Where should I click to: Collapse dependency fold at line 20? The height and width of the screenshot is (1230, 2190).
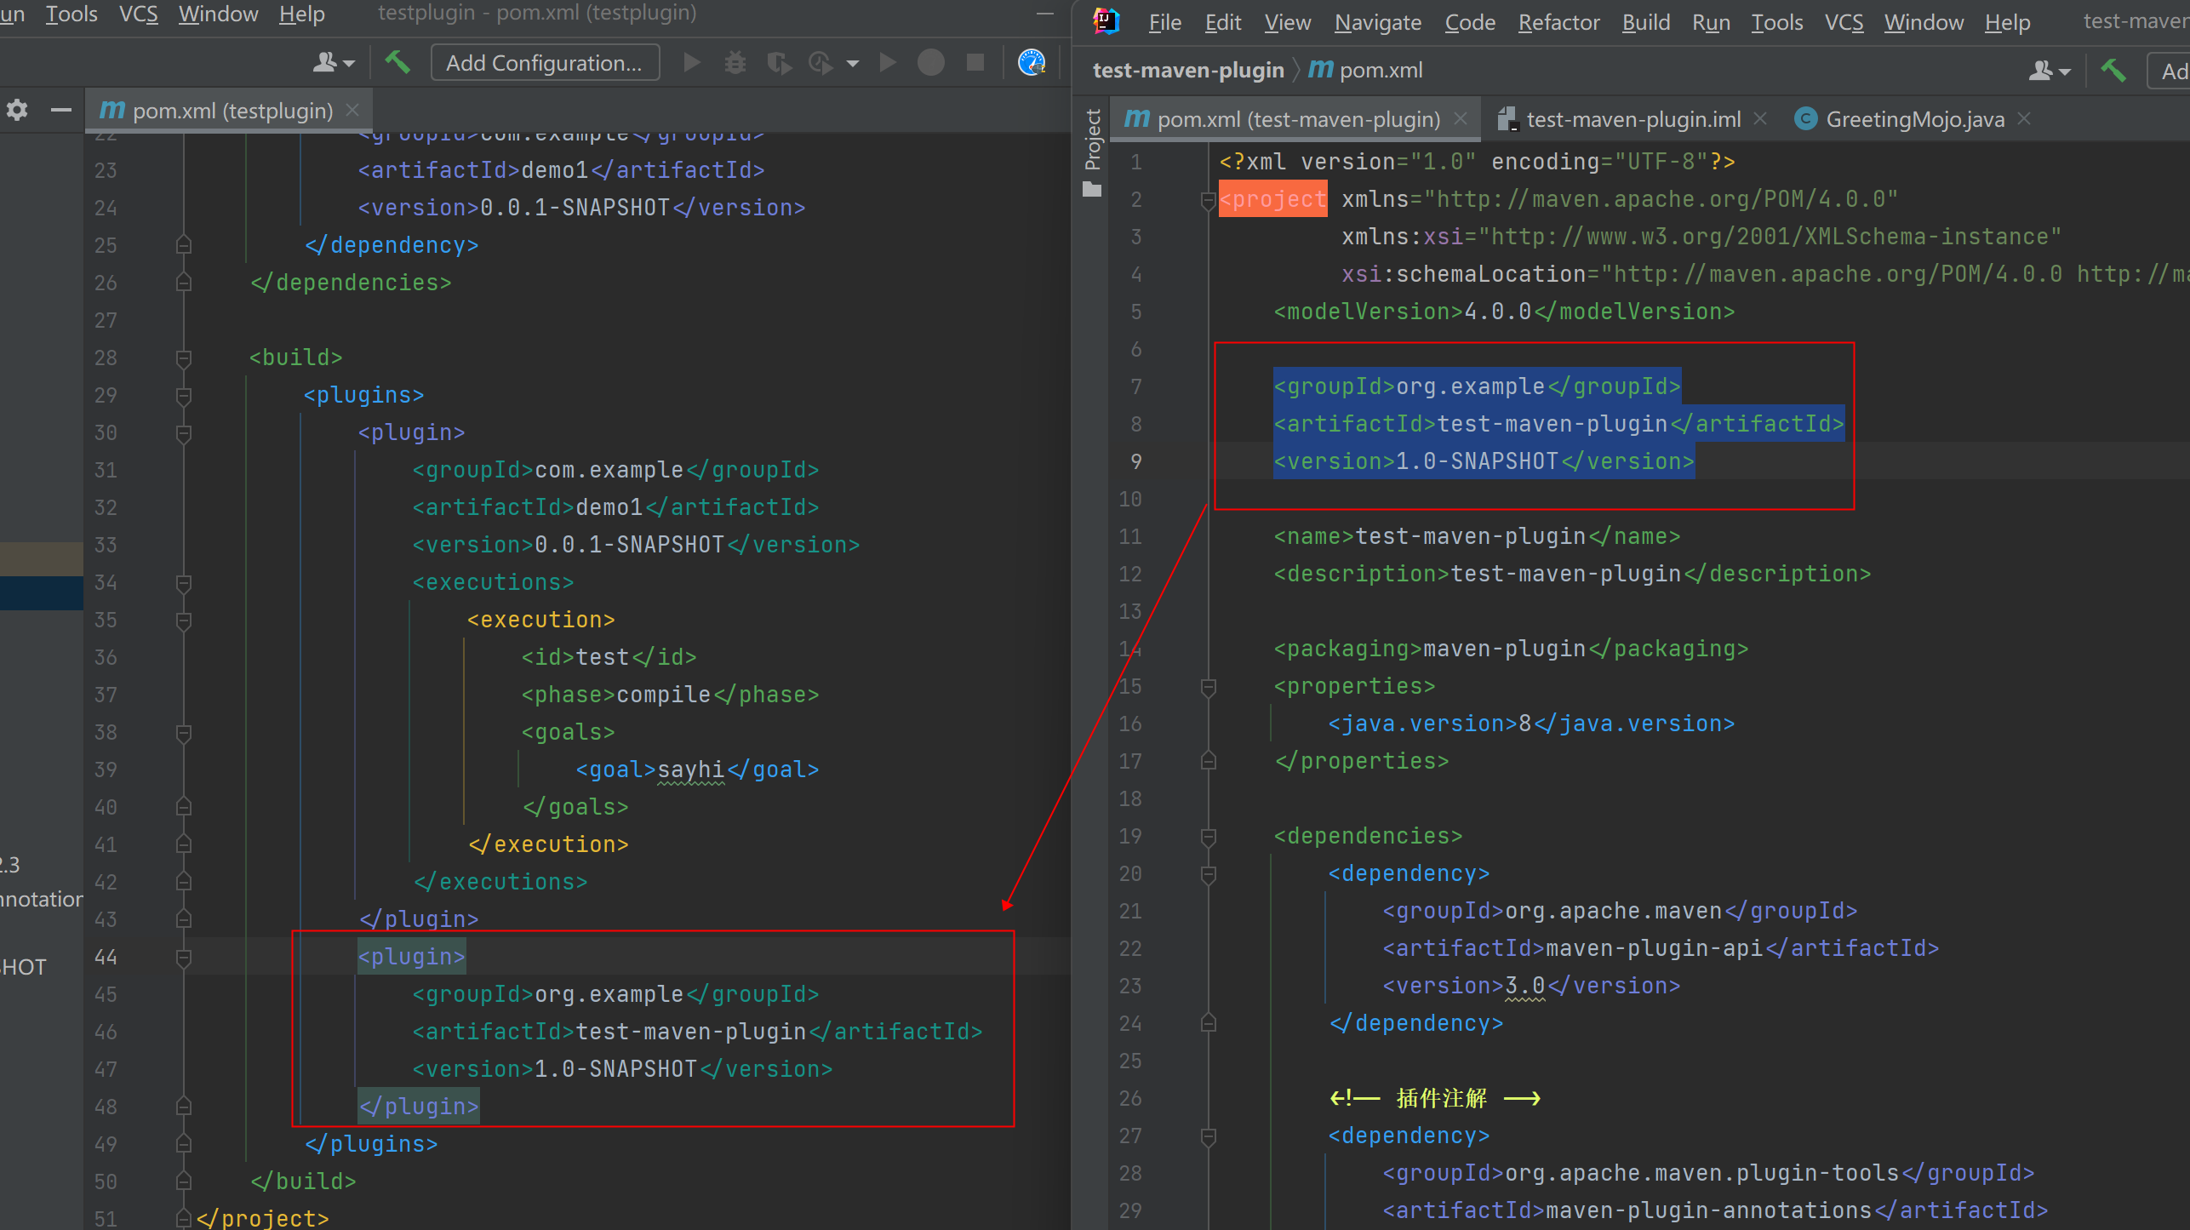[x=1208, y=874]
